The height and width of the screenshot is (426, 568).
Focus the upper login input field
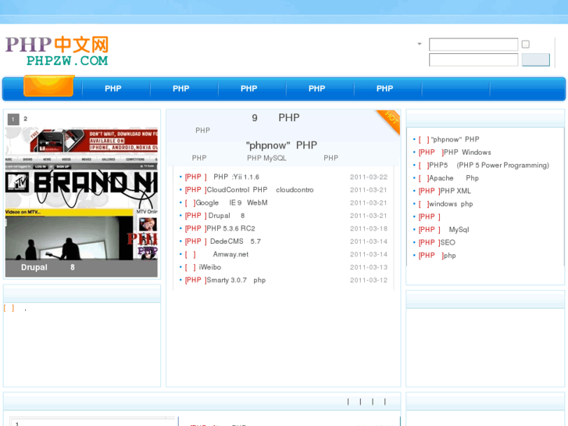[x=473, y=45]
